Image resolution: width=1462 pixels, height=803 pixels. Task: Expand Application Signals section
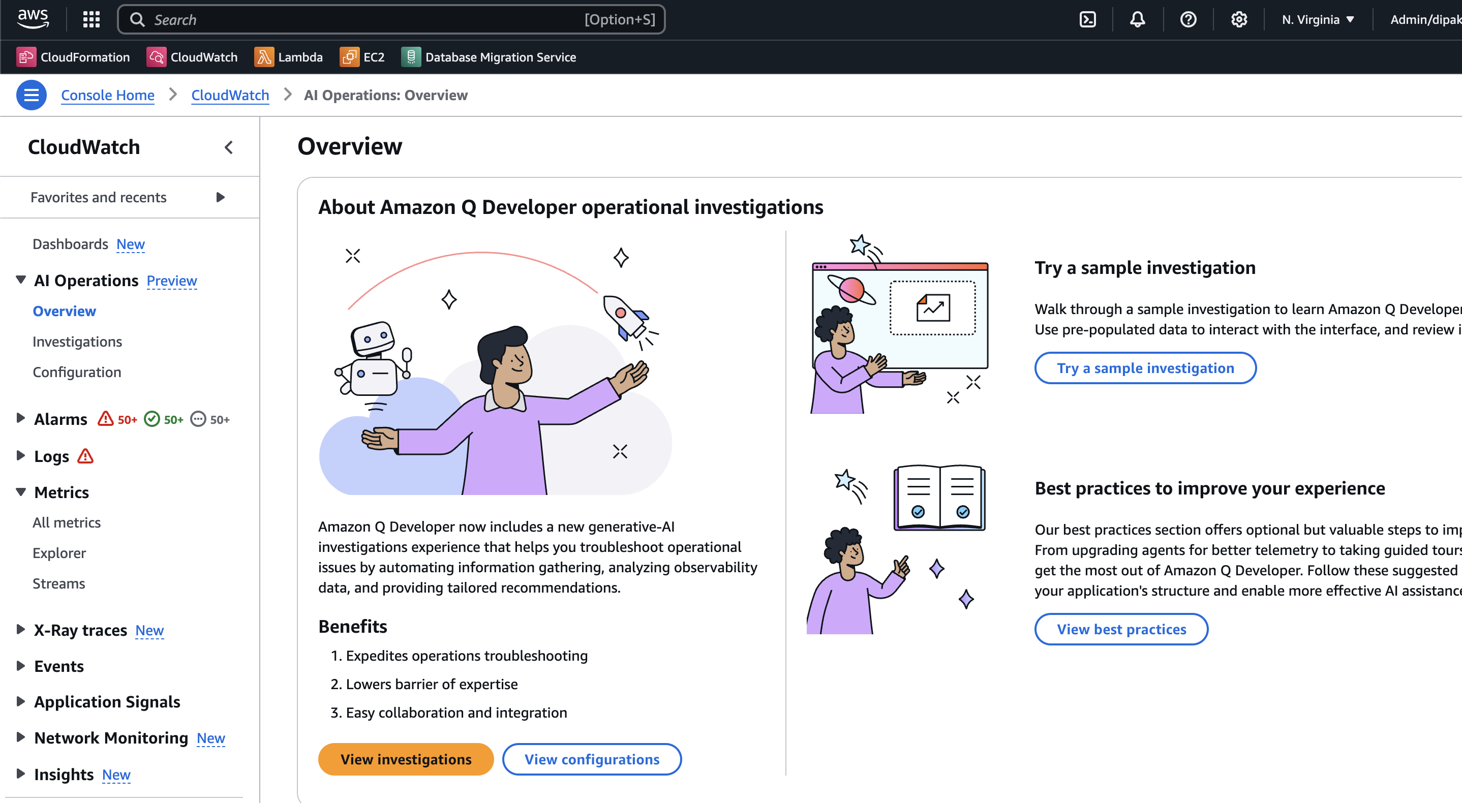[x=21, y=701]
